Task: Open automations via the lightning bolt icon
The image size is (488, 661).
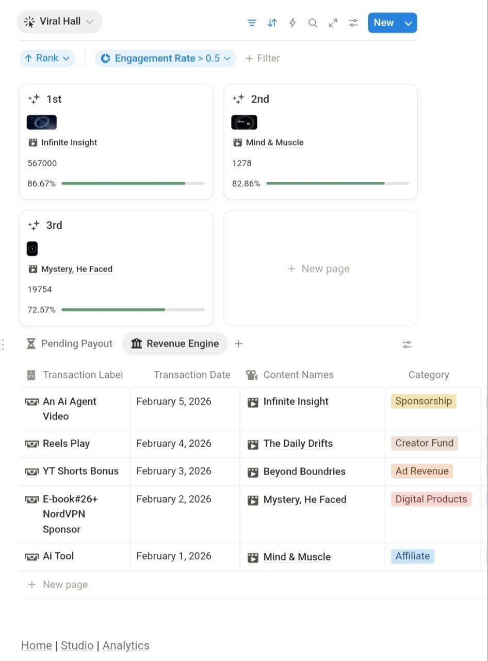Action: pos(292,23)
